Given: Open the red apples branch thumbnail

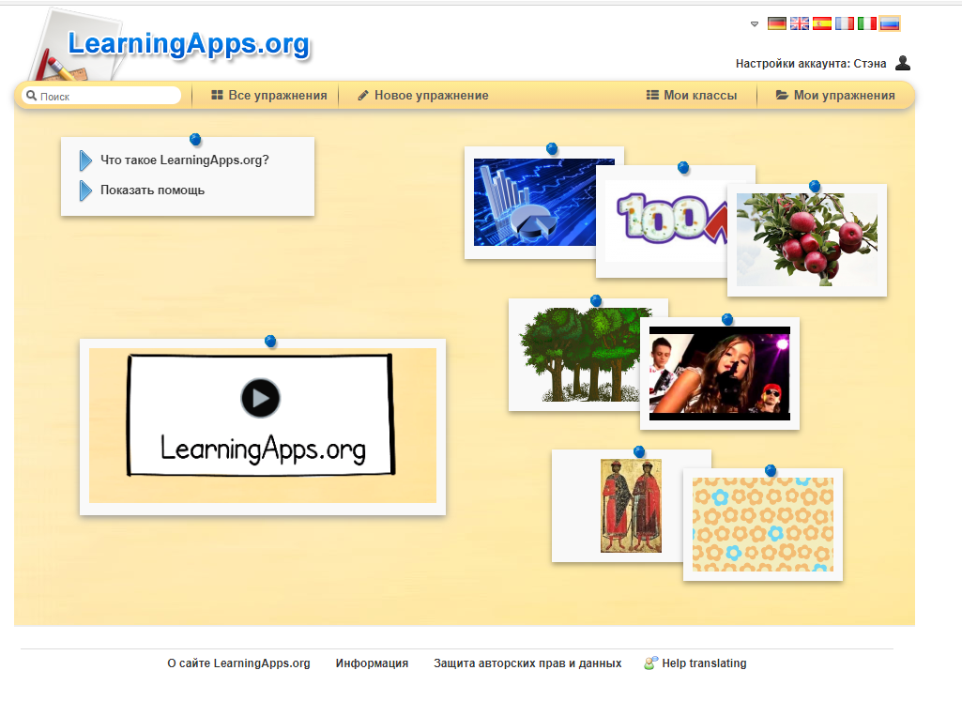Looking at the screenshot, I should (807, 240).
